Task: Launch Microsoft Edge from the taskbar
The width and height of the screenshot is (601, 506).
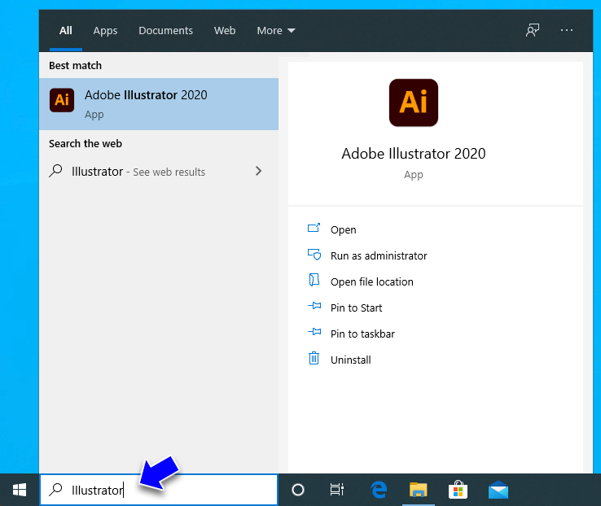Action: click(379, 490)
